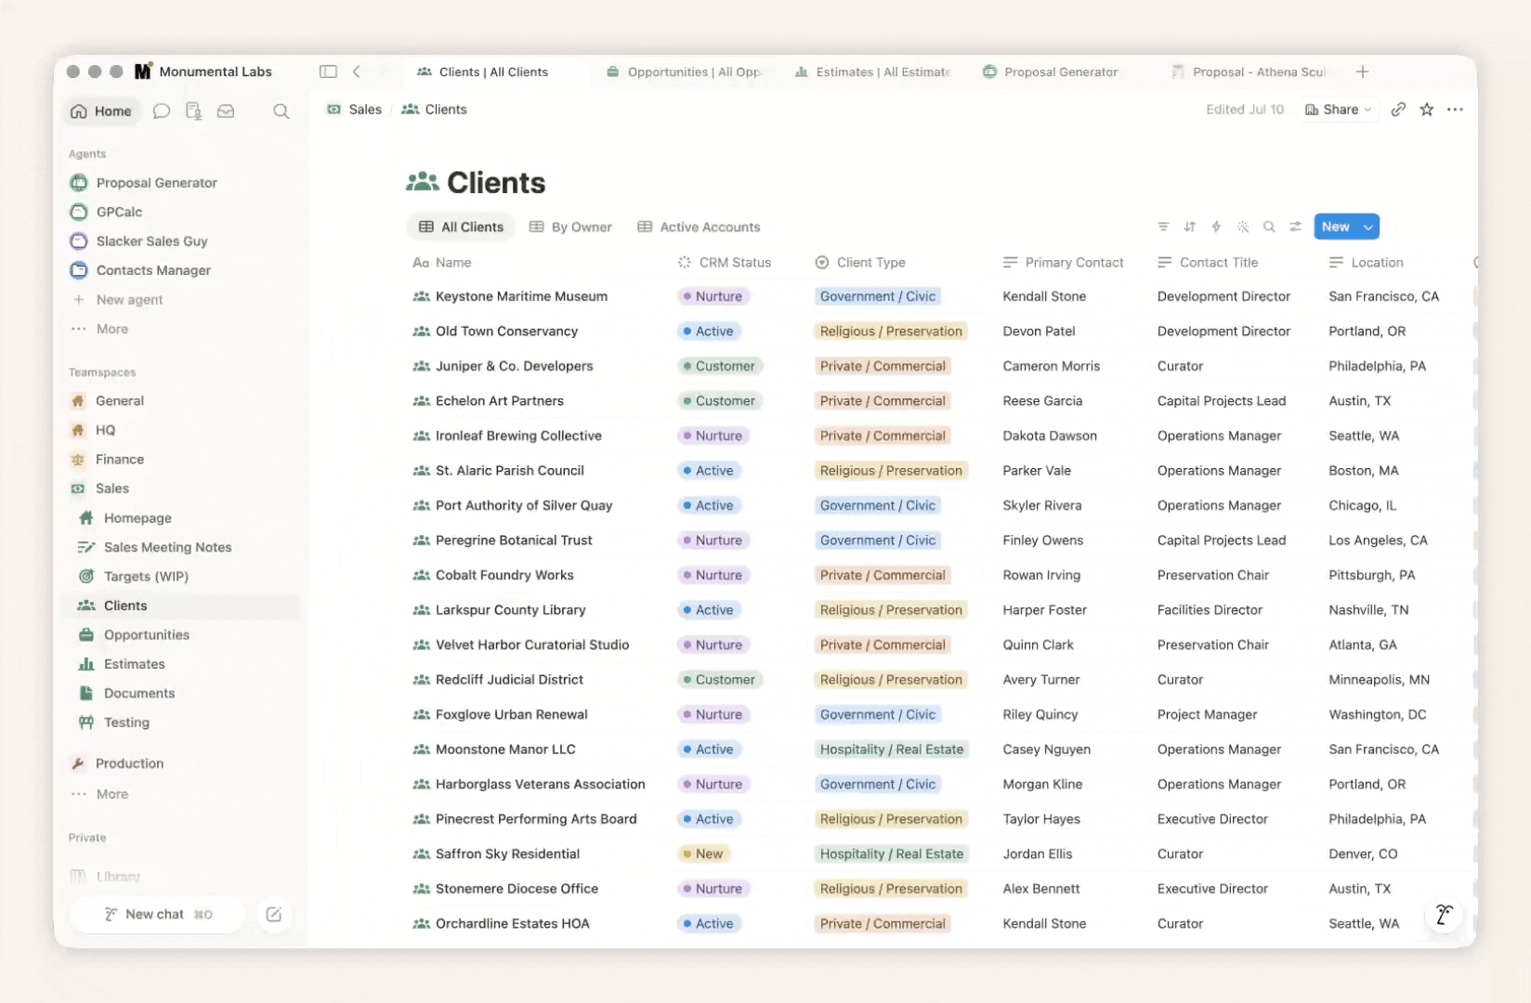Viewport: 1531px width, 1003px height.
Task: Switch to the By Owner view
Action: (570, 227)
